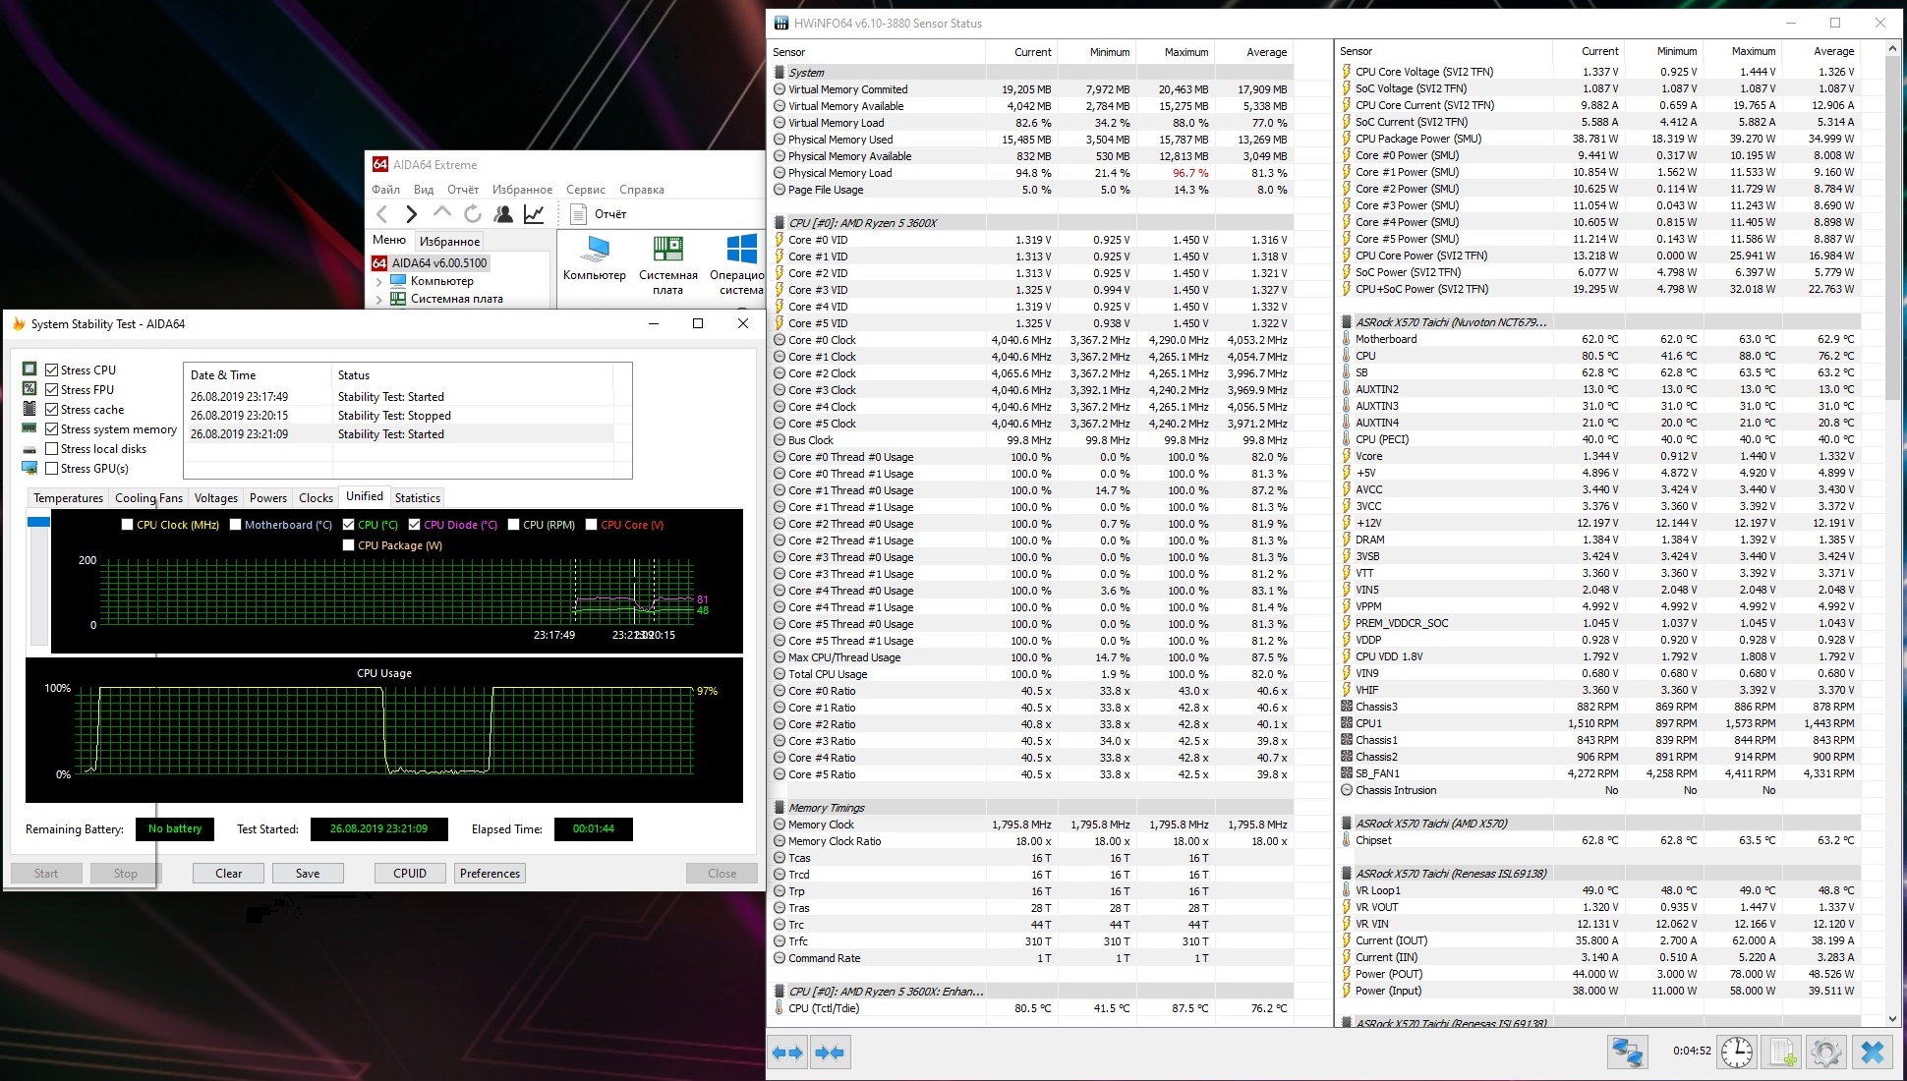The image size is (1907, 1081).
Task: Click the CPUID button
Action: coord(410,874)
